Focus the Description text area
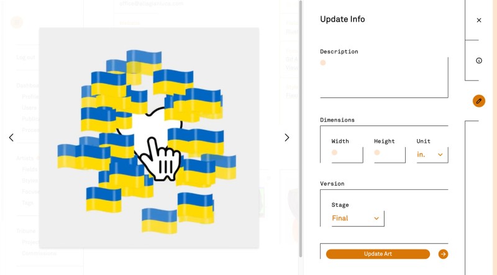The height and width of the screenshot is (275, 497). 384,77
